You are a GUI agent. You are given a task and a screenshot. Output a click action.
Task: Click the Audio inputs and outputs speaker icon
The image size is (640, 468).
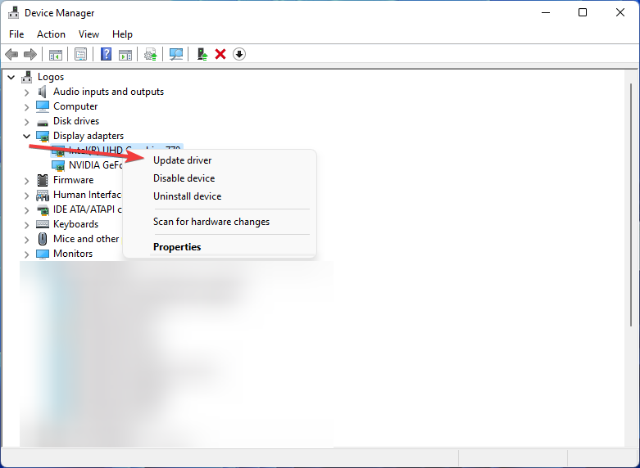point(43,92)
